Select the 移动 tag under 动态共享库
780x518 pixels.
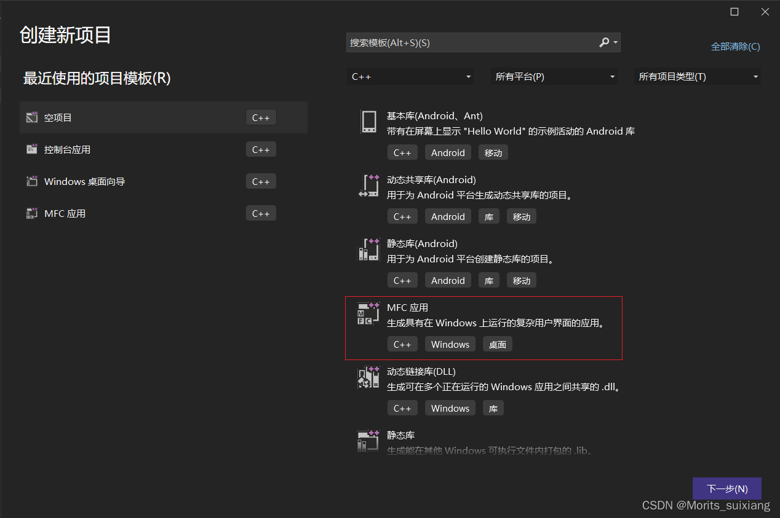tap(521, 216)
